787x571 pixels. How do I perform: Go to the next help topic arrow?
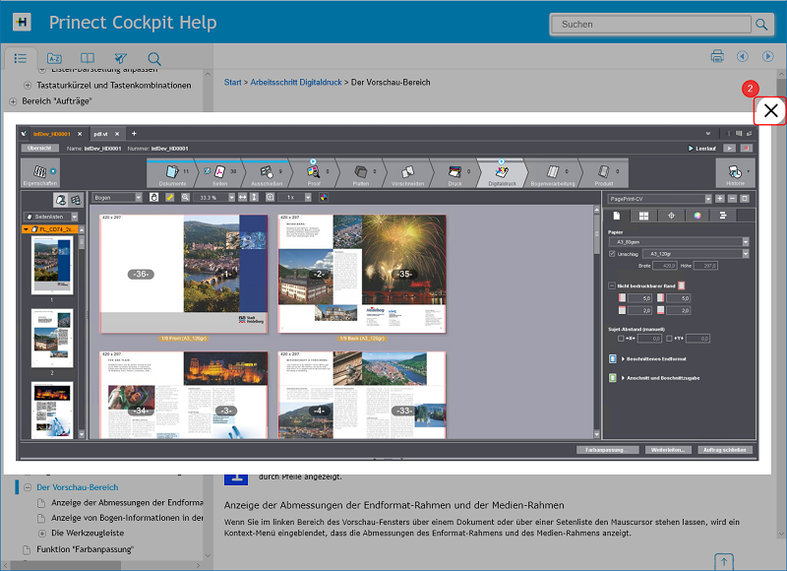click(768, 57)
